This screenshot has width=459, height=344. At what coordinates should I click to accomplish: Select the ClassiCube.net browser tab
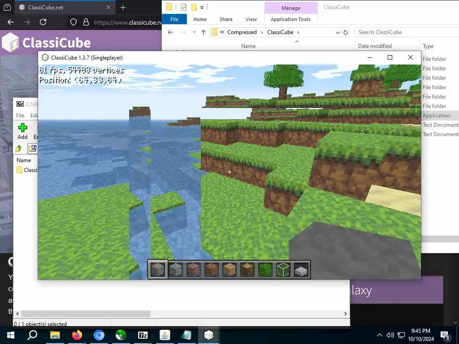tap(65, 7)
